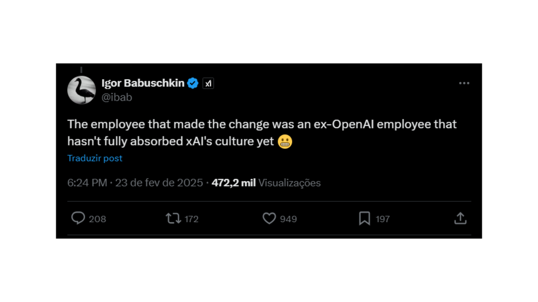538x302 pixels.
Task: Open the 6:24 PM timestamp link
Action: [x=87, y=183]
